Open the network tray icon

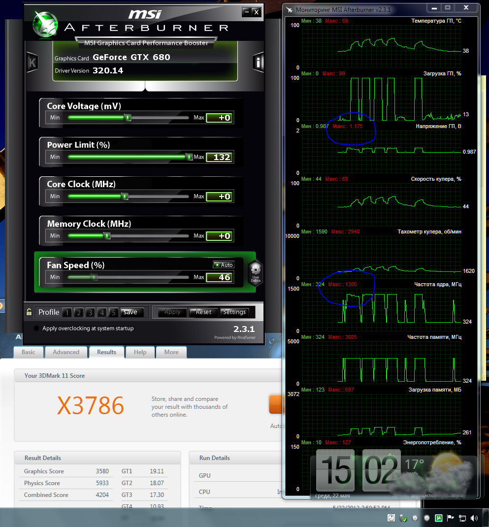(462, 518)
